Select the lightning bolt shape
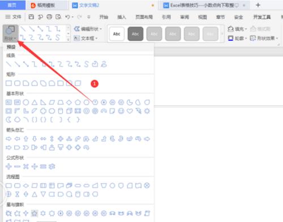This screenshot has height=222, width=283. 138,111
